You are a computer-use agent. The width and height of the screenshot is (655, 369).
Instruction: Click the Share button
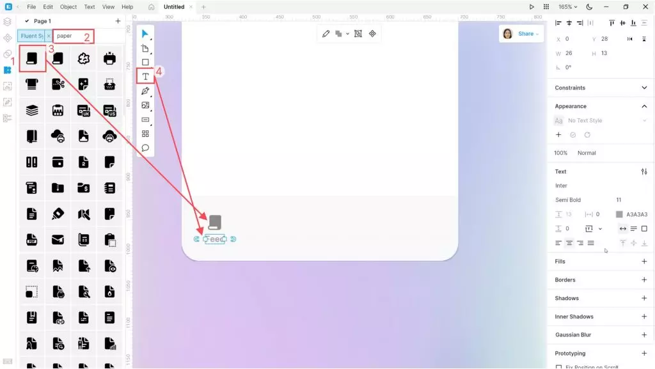[x=528, y=34]
